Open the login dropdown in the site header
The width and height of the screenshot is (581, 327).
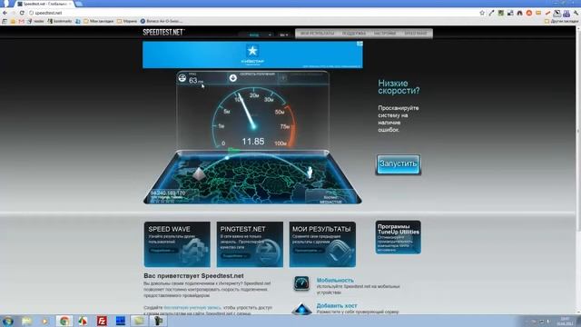[x=256, y=35]
